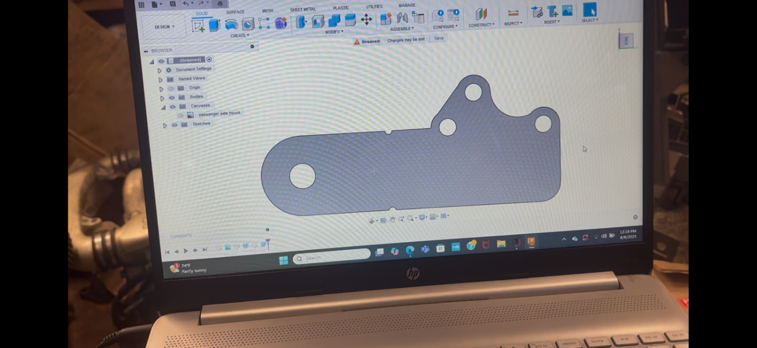Image resolution: width=757 pixels, height=348 pixels.
Task: Click the Pan hand icon in navigation bar
Action: [x=392, y=220]
